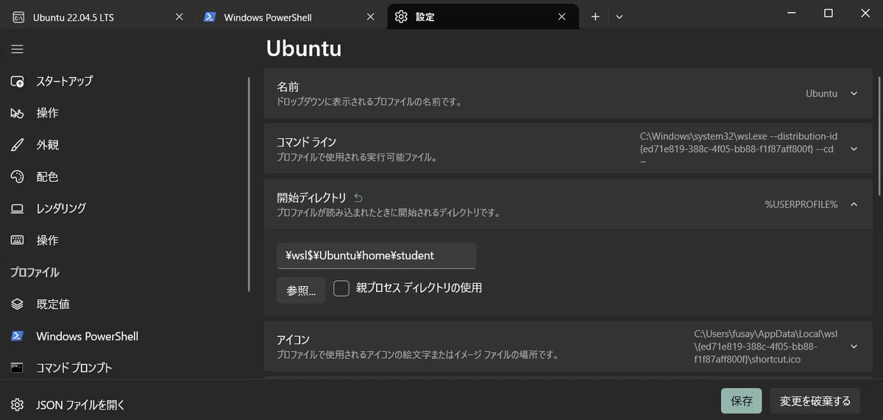
Task: Click the keyboard icon beside second 操作
Action: coord(17,241)
